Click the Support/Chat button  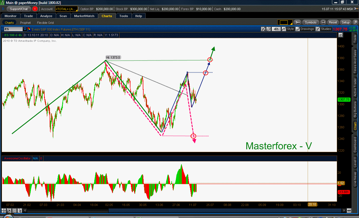(19, 9)
